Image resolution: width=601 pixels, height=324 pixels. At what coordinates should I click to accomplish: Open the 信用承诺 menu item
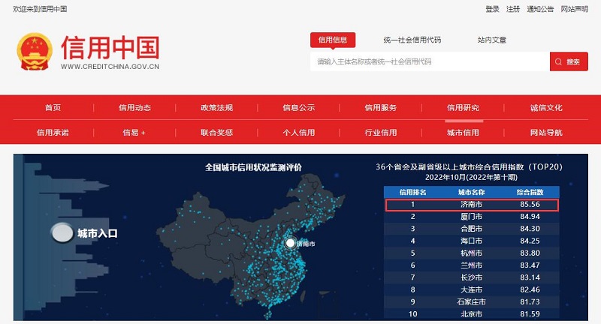[53, 132]
